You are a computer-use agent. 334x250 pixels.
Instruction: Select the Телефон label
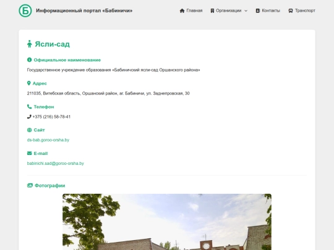[44, 107]
